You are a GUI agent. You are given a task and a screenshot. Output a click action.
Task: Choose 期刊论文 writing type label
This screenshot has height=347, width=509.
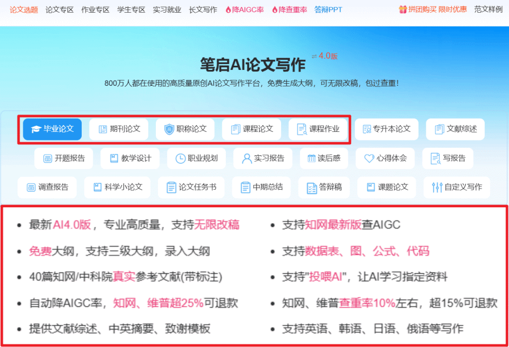(125, 129)
